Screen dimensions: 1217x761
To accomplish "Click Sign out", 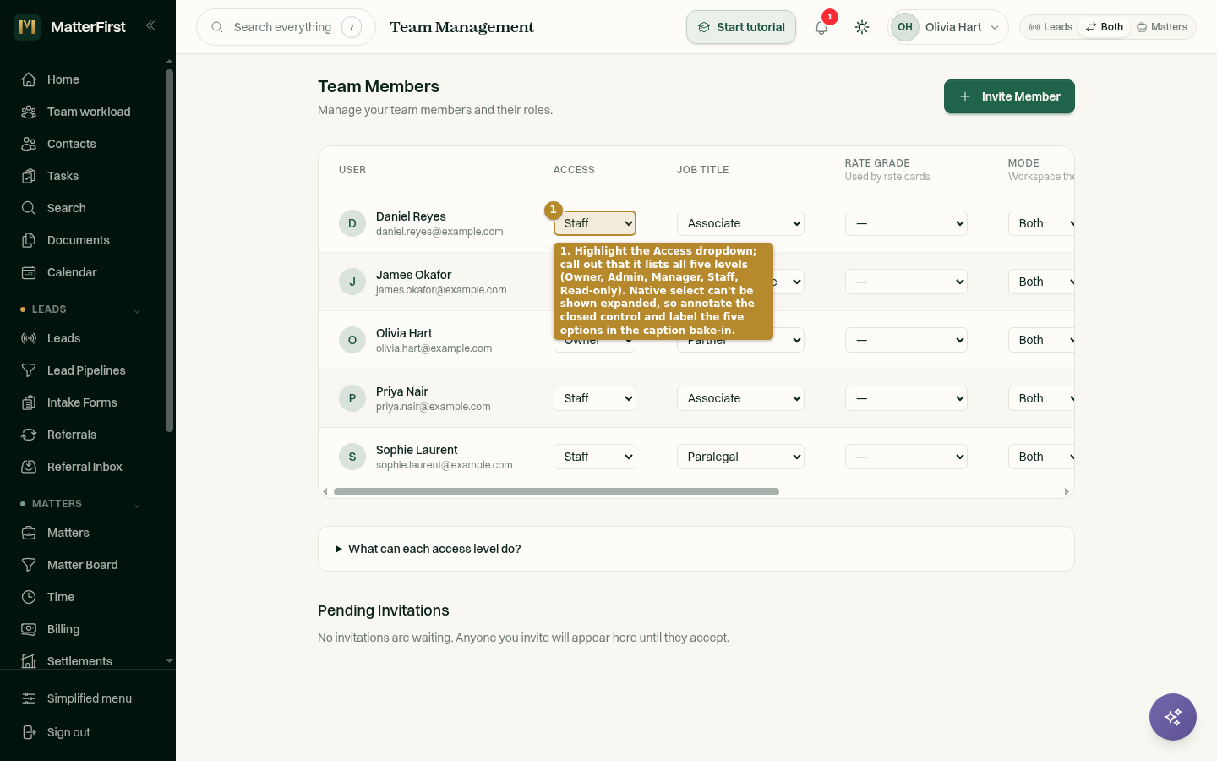I will coord(68,732).
